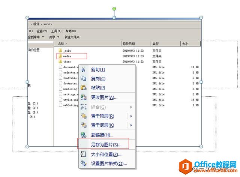Expand the 组合(G) submenu arrow
This screenshot has height=177, width=240.
pyautogui.click(x=131, y=107)
